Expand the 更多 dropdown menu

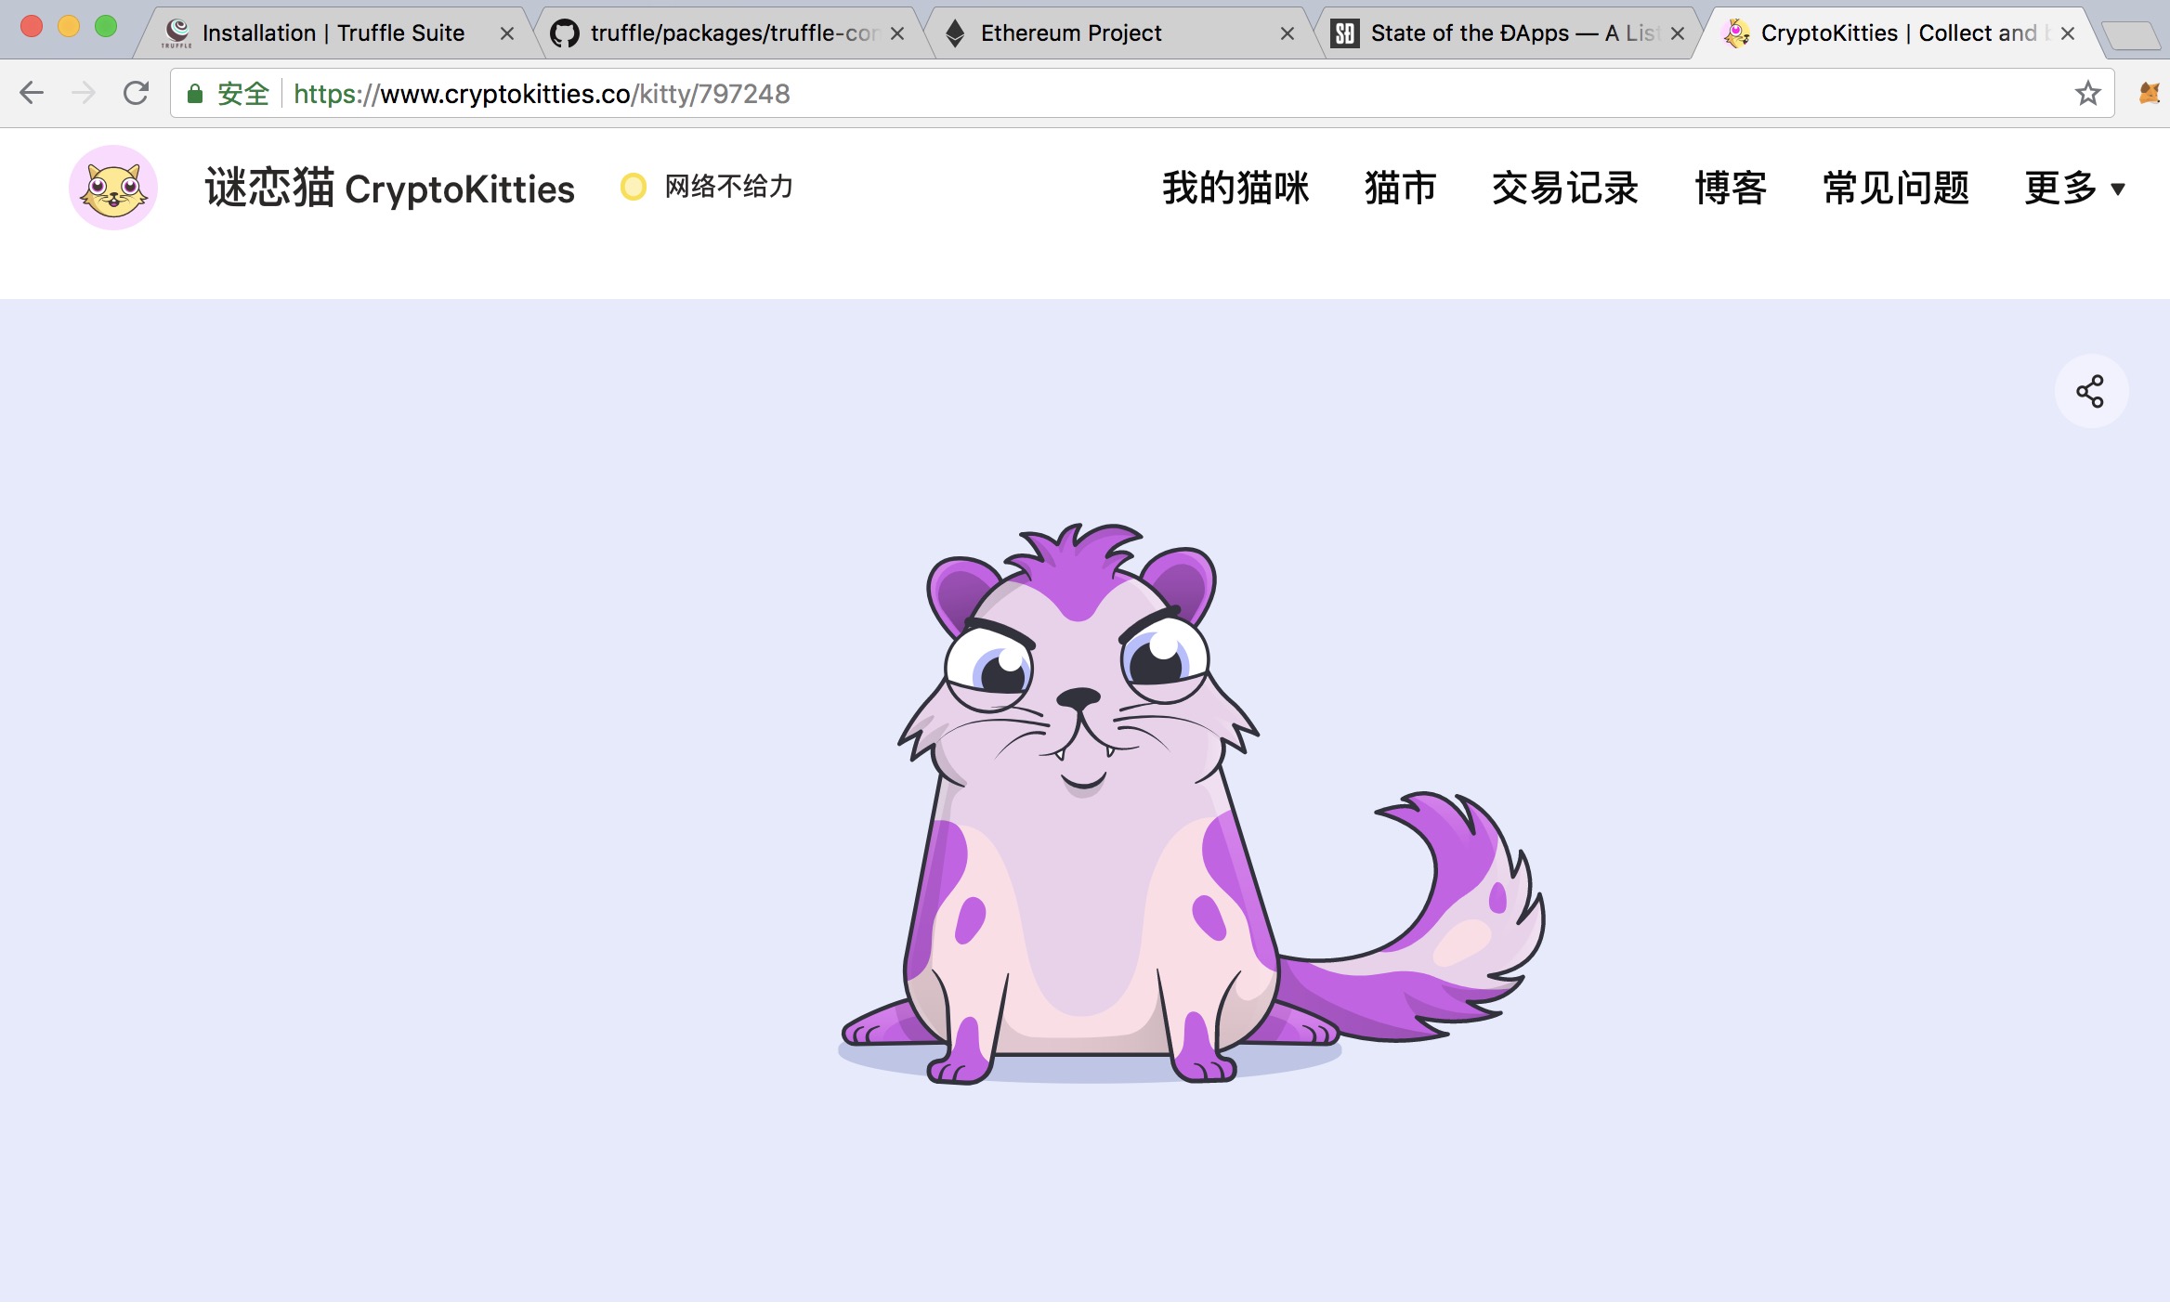[2075, 189]
